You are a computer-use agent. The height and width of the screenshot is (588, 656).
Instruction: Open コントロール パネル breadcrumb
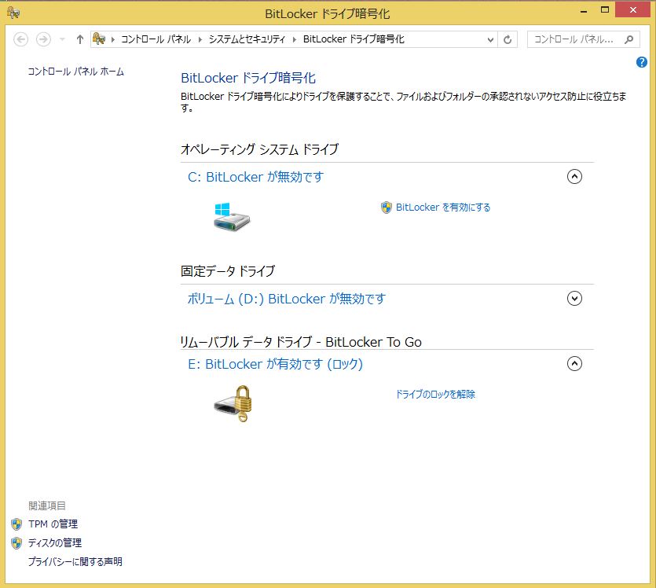coord(156,39)
